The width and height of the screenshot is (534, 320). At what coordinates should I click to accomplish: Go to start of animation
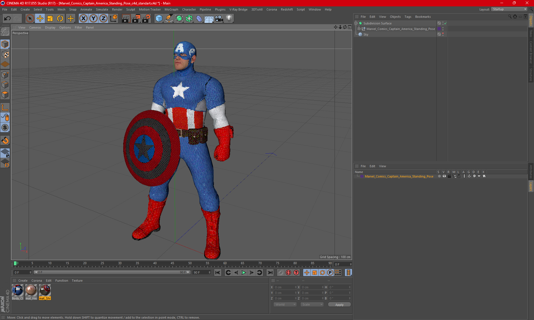[218, 272]
